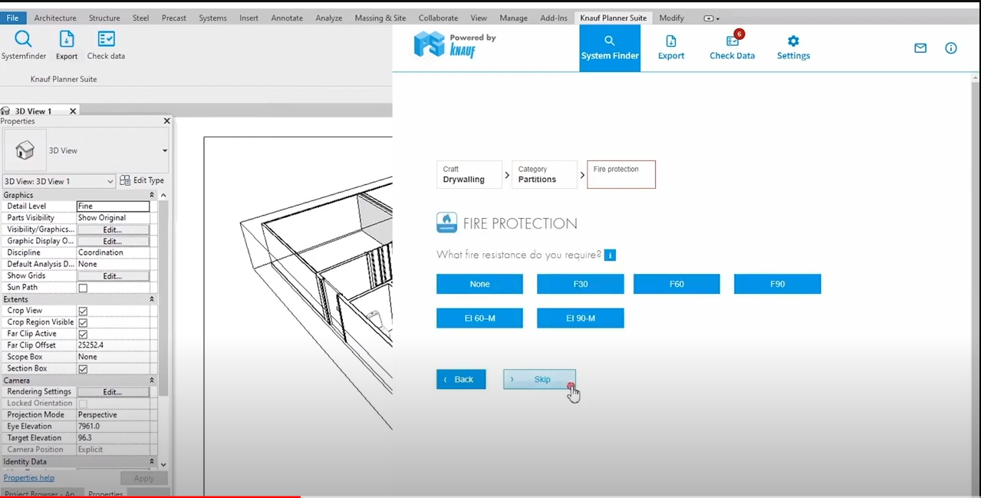Click the info icon beside the fire resistance question
981x498 pixels.
pos(610,255)
